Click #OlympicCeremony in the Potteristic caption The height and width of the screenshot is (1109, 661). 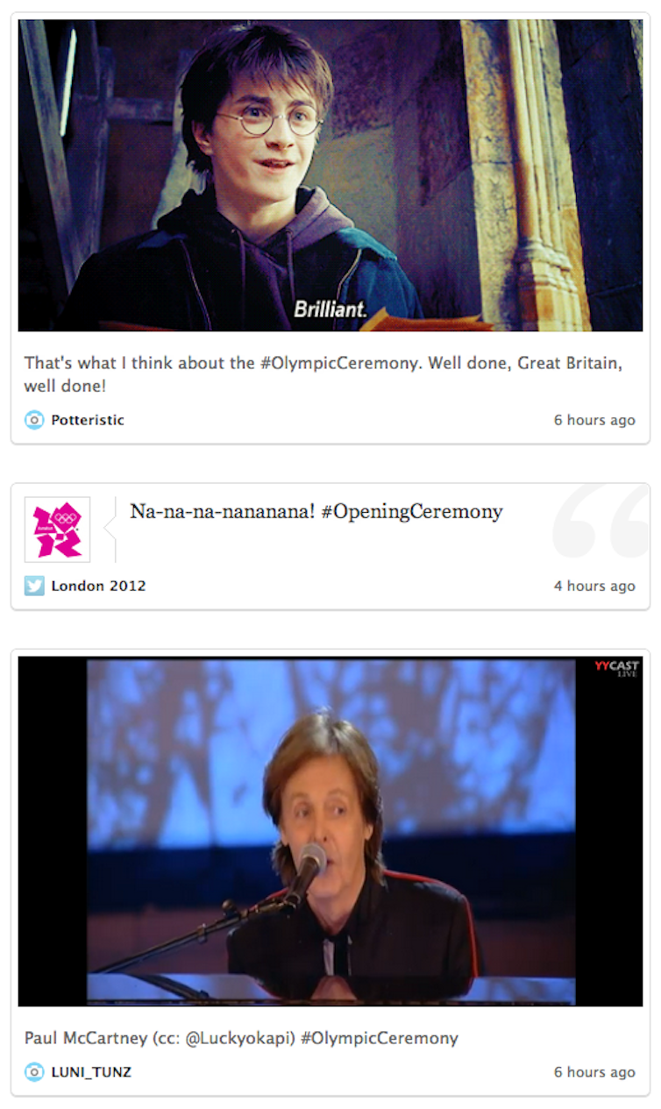tap(342, 363)
